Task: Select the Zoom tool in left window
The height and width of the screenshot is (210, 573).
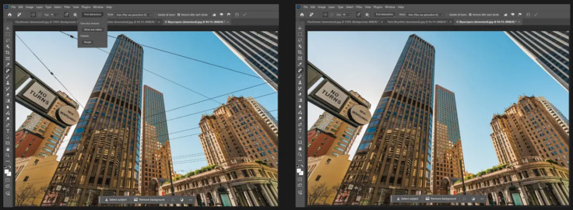Action: [7, 155]
